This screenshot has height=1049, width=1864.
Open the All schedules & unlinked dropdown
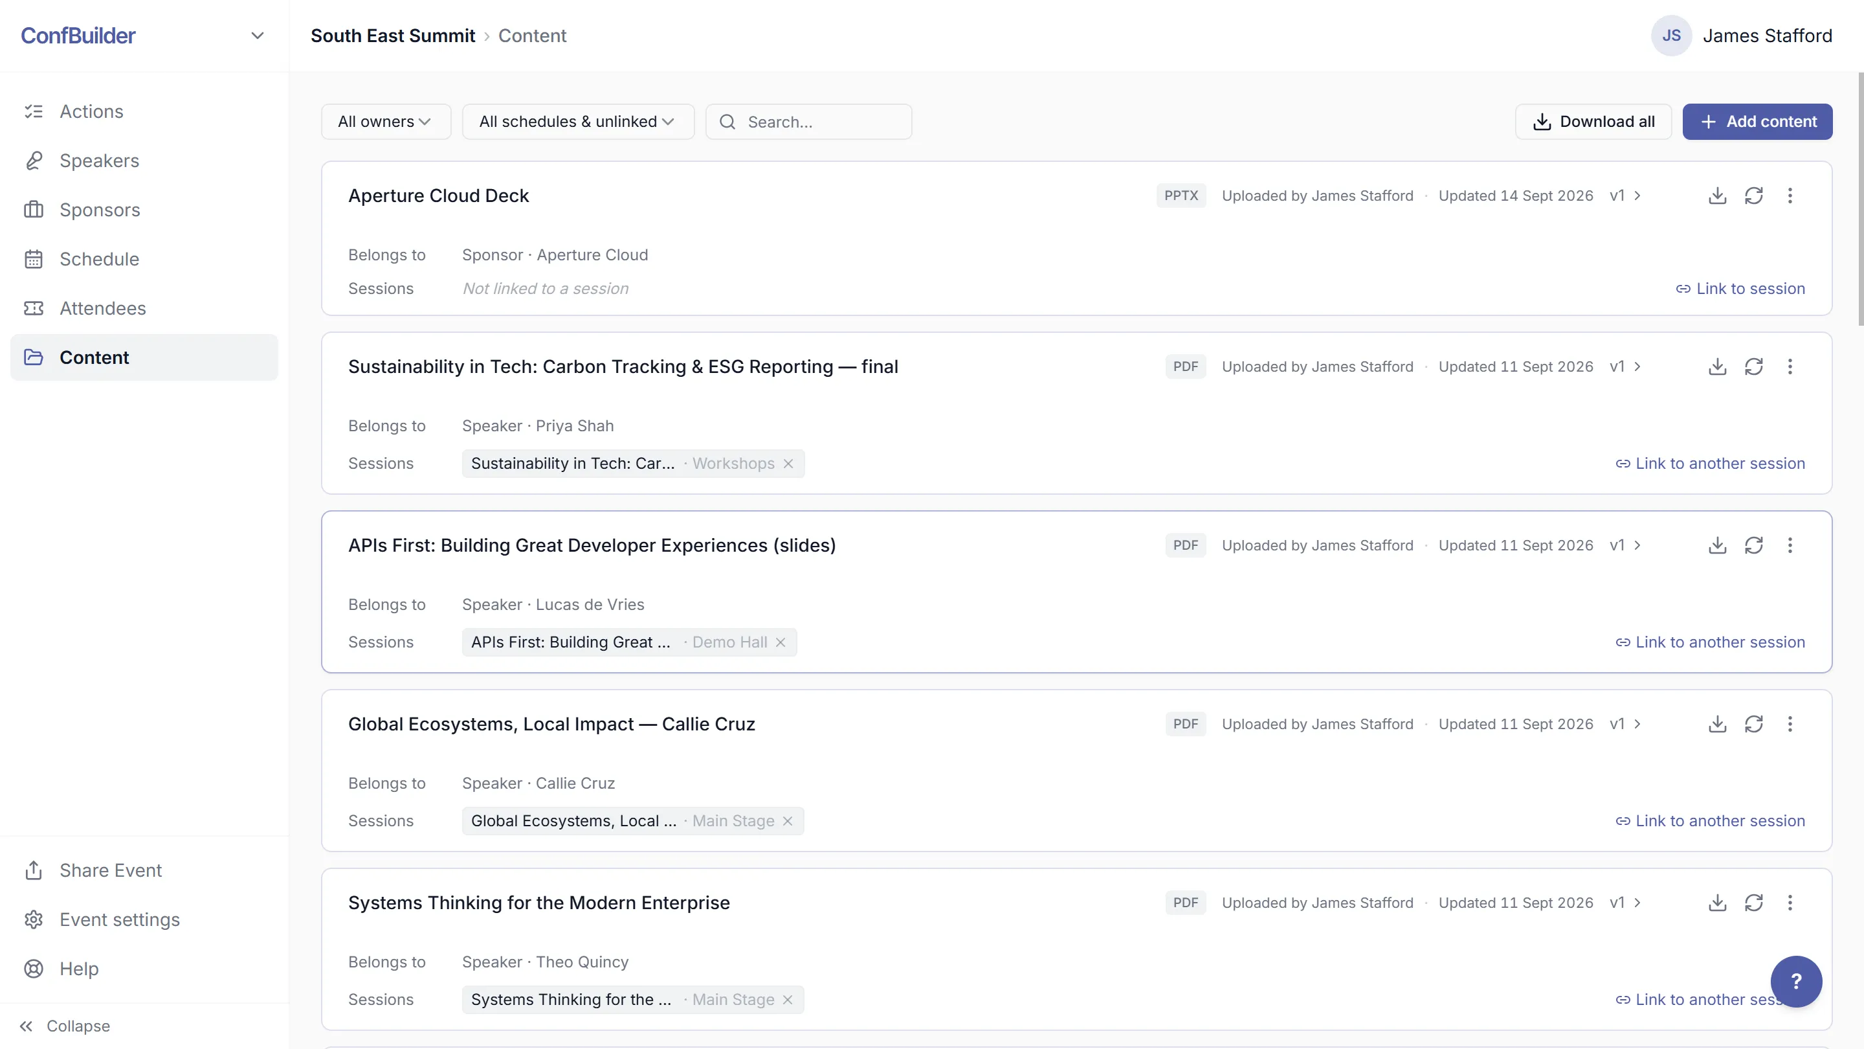click(x=577, y=122)
